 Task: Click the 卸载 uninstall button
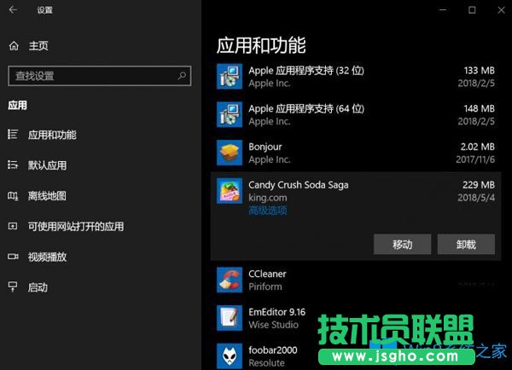point(466,244)
